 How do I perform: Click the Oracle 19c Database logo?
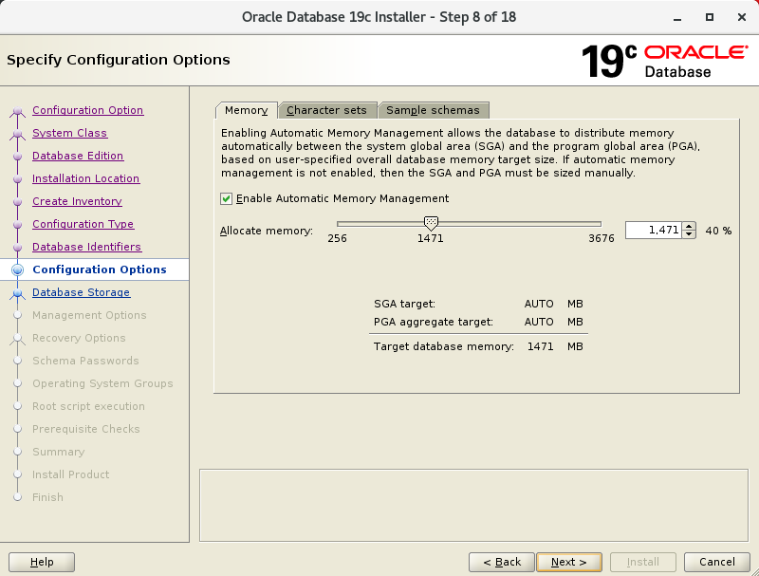pos(664,61)
